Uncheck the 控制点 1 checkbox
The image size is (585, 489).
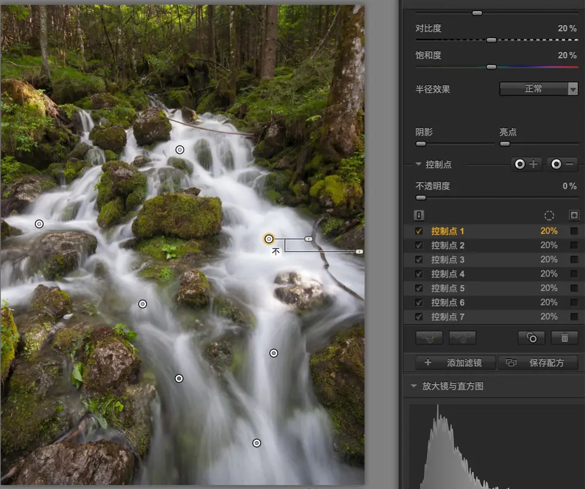[x=419, y=231]
